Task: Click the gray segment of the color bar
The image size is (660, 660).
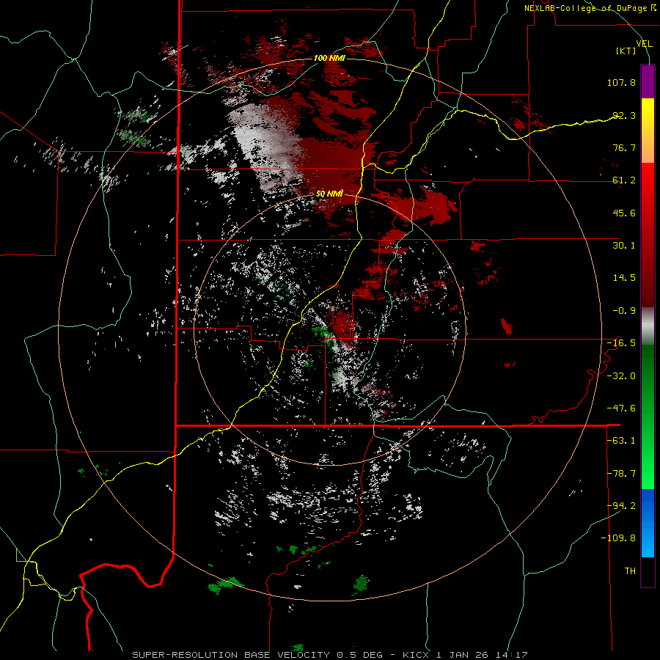Action: 648,326
